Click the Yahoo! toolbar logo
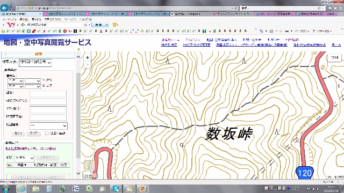Screen dimensions: 344x193 [x=11, y=25]
